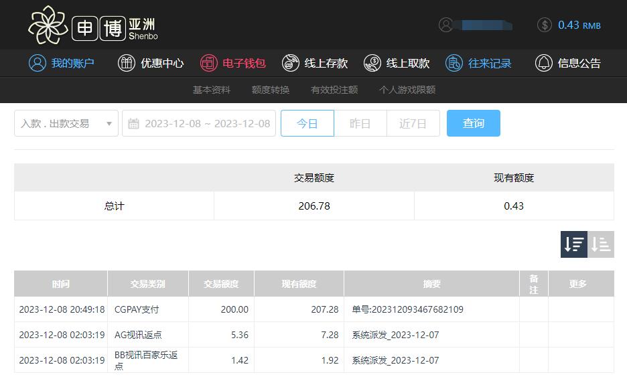Click the 查询 search button

point(473,123)
